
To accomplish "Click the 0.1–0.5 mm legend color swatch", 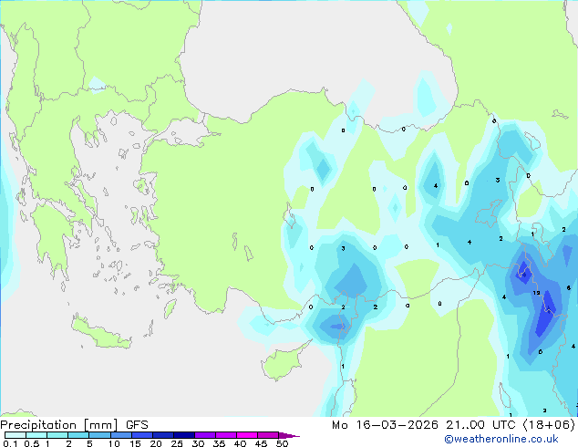I will (15, 435).
